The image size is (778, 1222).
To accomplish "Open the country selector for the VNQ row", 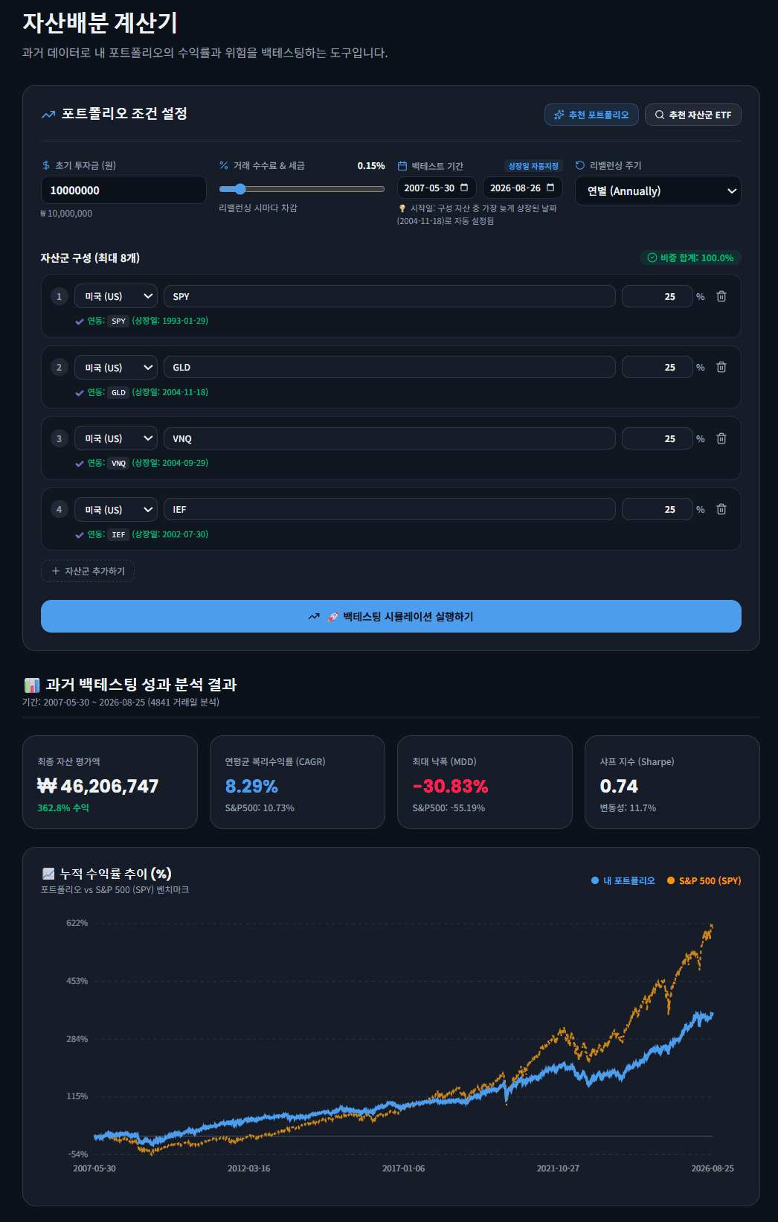I will pyautogui.click(x=116, y=438).
